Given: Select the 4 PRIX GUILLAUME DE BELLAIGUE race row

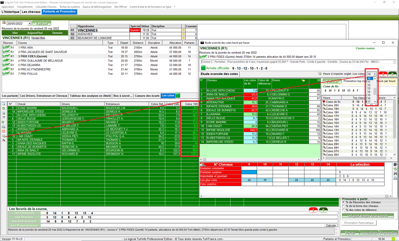Looking at the screenshot, I should pos(100,61).
